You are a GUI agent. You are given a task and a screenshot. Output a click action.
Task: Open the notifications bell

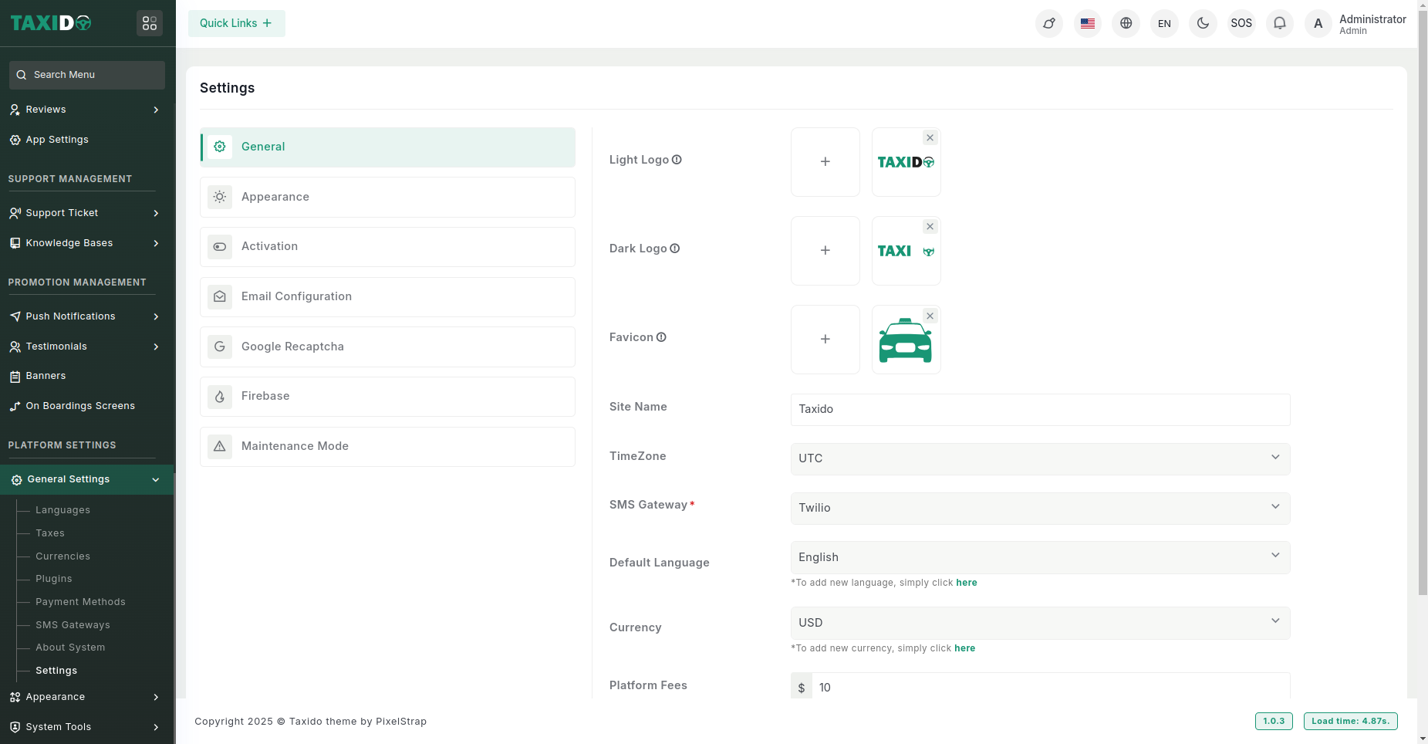(1279, 23)
